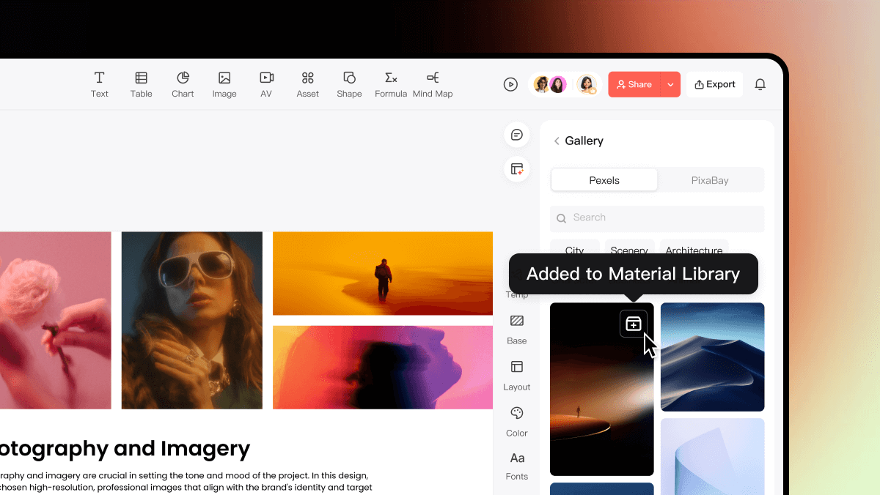The image size is (880, 495).
Task: Open notifications with the bell icon
Action: tap(760, 84)
